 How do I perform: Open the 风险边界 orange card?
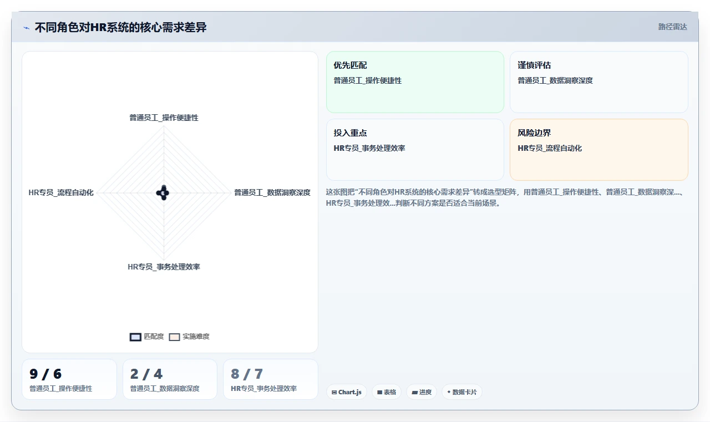click(x=599, y=150)
